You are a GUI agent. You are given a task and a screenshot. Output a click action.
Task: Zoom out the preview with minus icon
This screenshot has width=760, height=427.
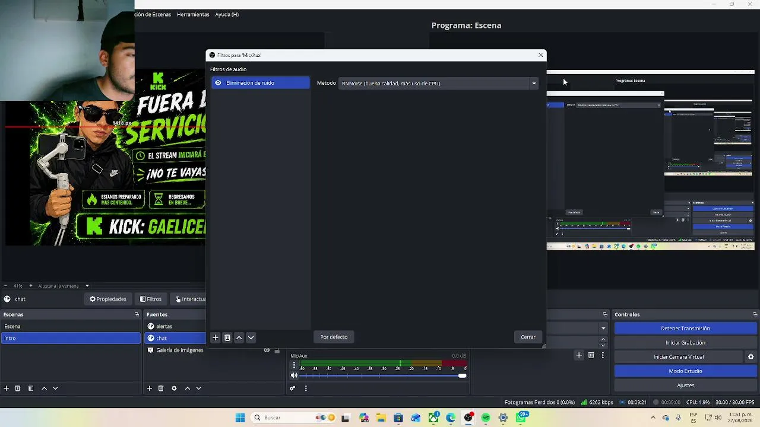coord(6,286)
